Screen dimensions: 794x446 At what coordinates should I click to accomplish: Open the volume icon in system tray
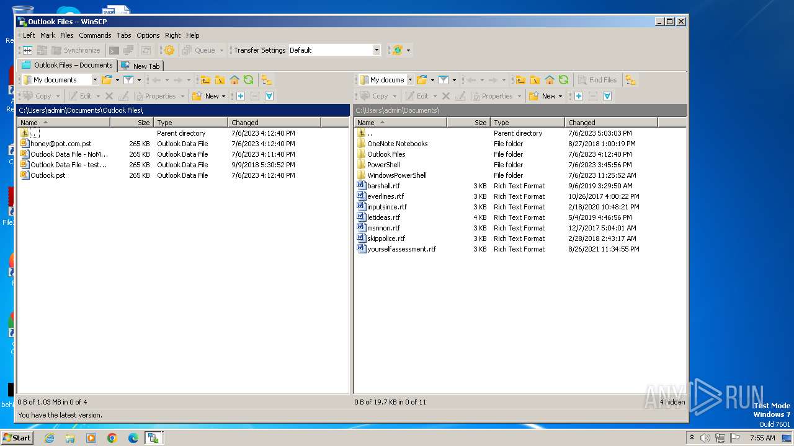point(705,438)
